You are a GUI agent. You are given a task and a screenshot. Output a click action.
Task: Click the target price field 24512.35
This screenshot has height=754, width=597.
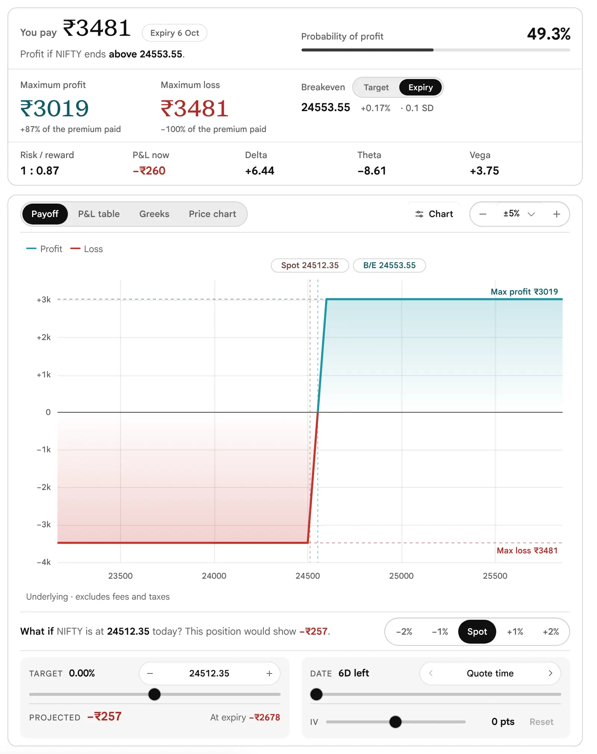(209, 673)
